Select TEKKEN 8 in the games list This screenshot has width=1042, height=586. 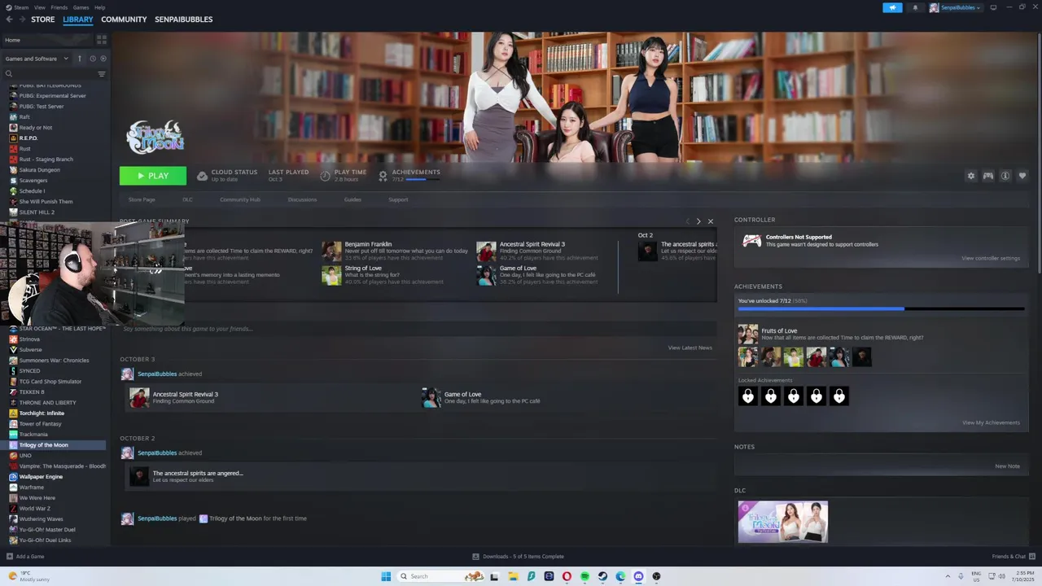(x=32, y=392)
